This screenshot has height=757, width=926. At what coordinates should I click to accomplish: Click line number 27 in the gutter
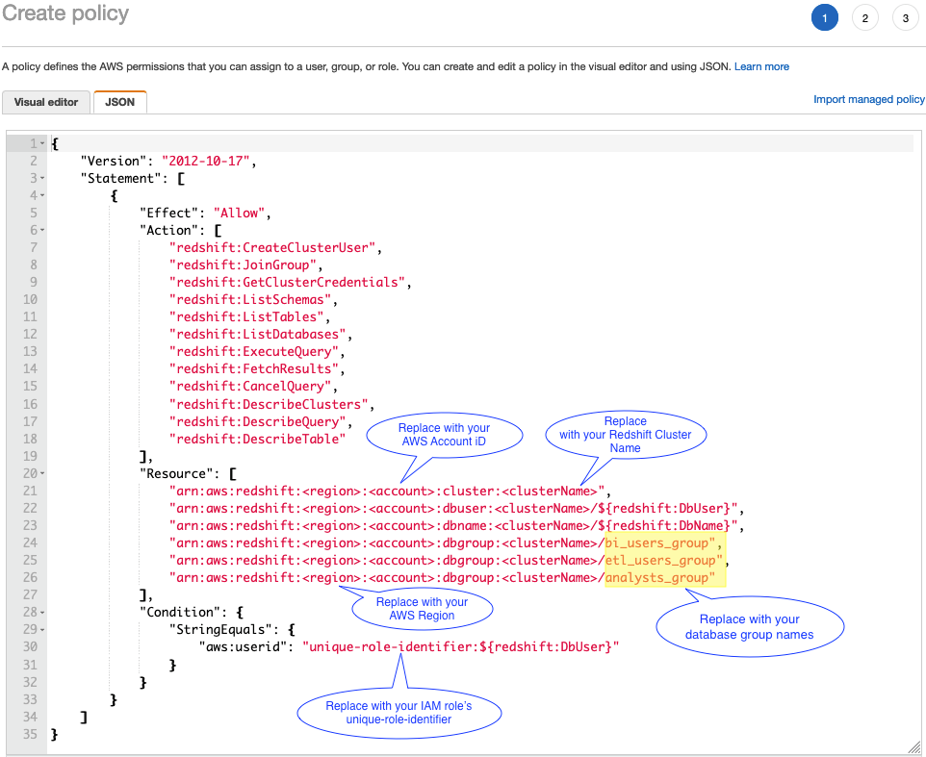(x=30, y=594)
